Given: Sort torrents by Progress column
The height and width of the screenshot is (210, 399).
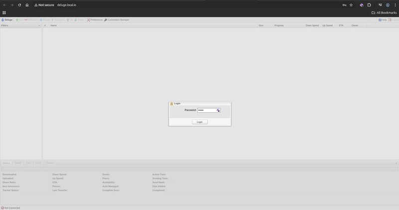Looking at the screenshot, I should [279, 25].
